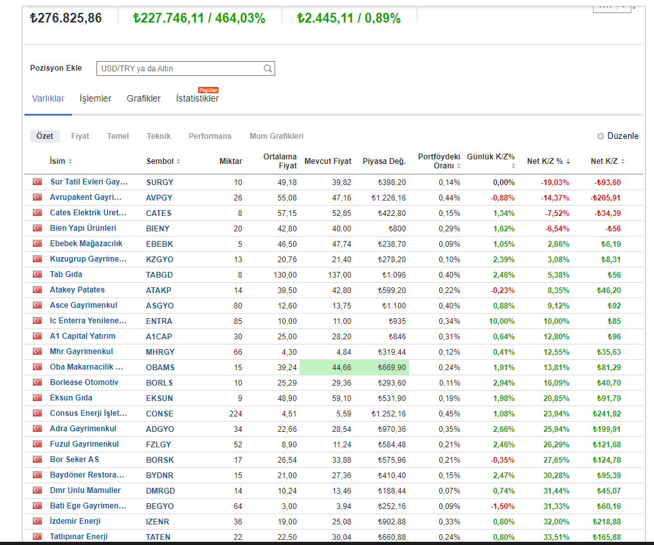Click the USD/TRY ya da Altın search field

click(x=186, y=68)
